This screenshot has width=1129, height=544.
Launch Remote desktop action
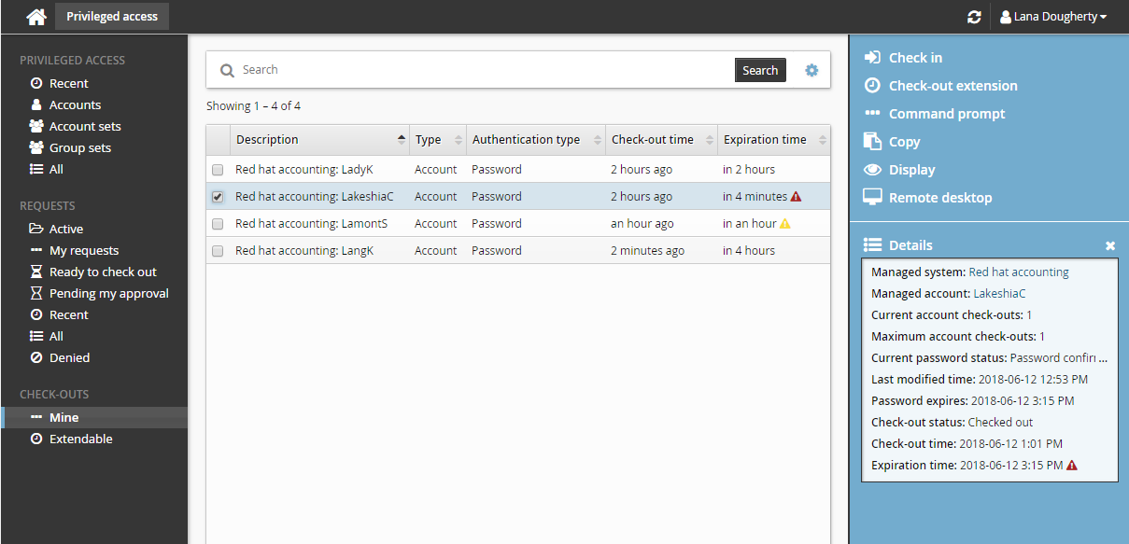939,198
